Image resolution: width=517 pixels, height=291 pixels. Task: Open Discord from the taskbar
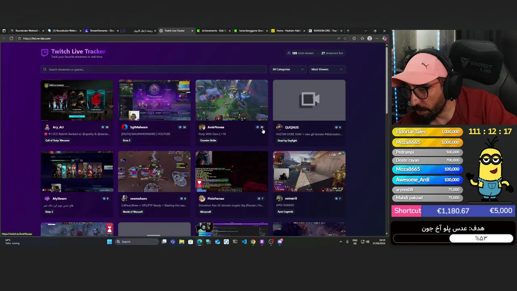point(280,242)
